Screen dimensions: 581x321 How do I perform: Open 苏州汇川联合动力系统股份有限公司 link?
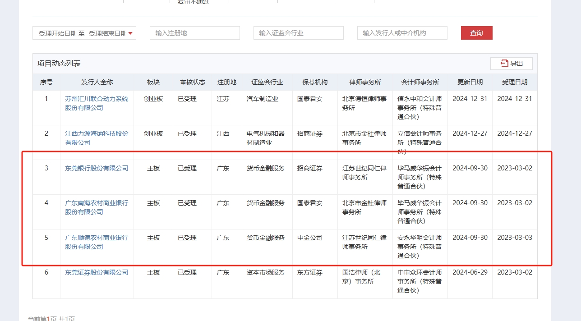(97, 103)
